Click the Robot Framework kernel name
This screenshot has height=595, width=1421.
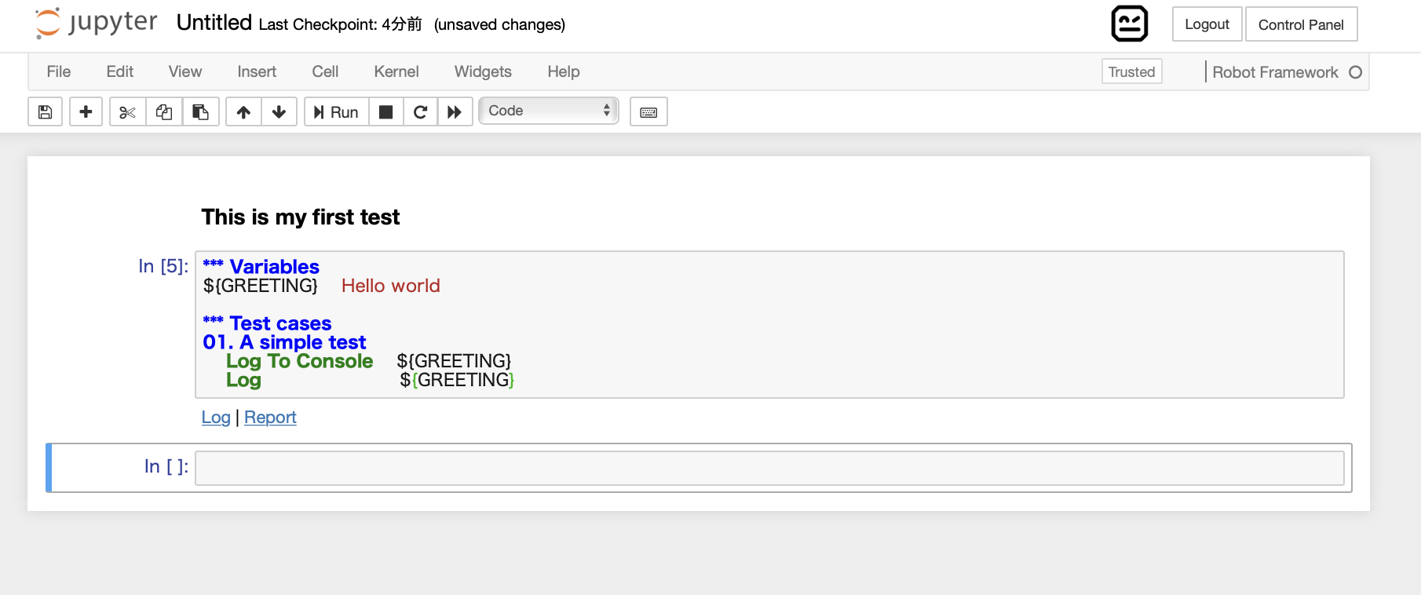pyautogui.click(x=1275, y=72)
